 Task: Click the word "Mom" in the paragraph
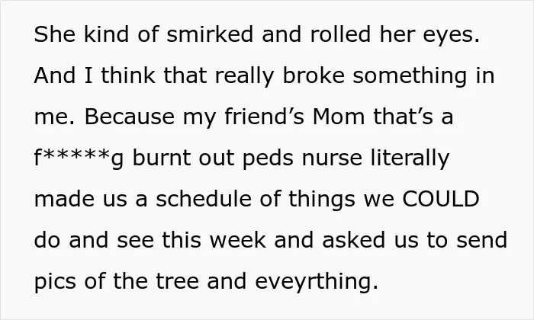point(339,117)
